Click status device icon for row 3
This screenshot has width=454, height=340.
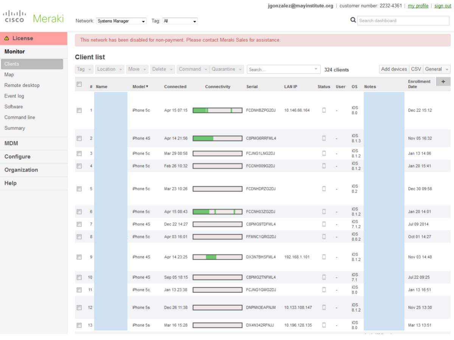[x=324, y=153]
